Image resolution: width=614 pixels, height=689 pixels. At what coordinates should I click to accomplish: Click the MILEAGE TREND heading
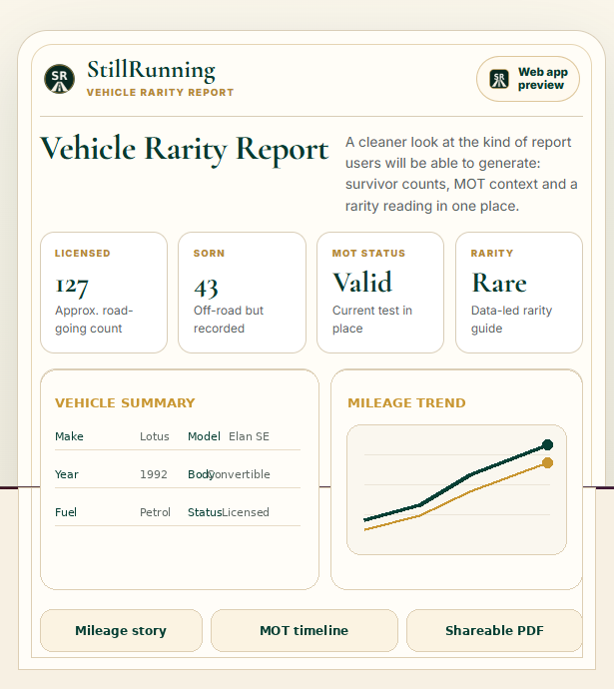(x=406, y=403)
